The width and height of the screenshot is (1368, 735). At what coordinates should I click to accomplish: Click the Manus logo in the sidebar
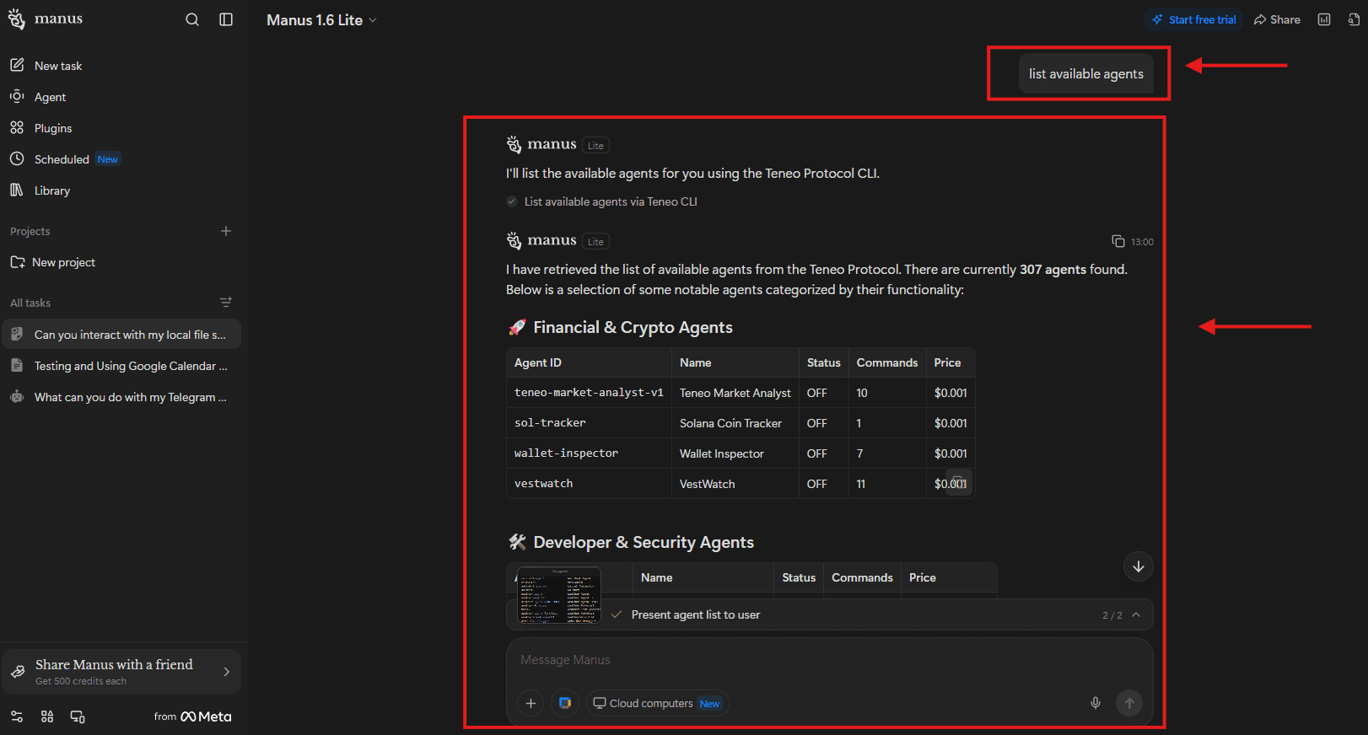click(x=46, y=19)
